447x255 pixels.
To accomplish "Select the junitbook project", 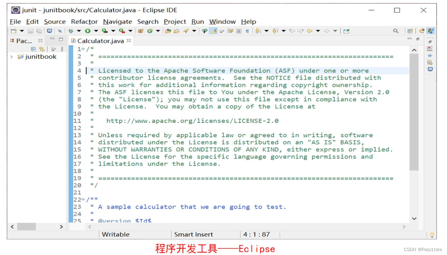I will (37, 57).
